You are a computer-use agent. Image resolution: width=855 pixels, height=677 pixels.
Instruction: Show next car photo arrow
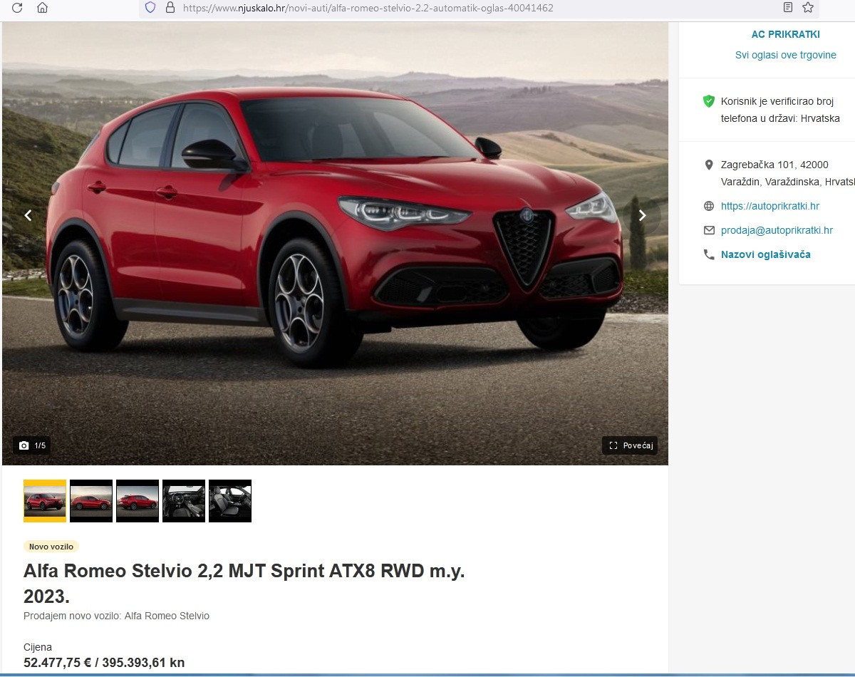coord(642,215)
